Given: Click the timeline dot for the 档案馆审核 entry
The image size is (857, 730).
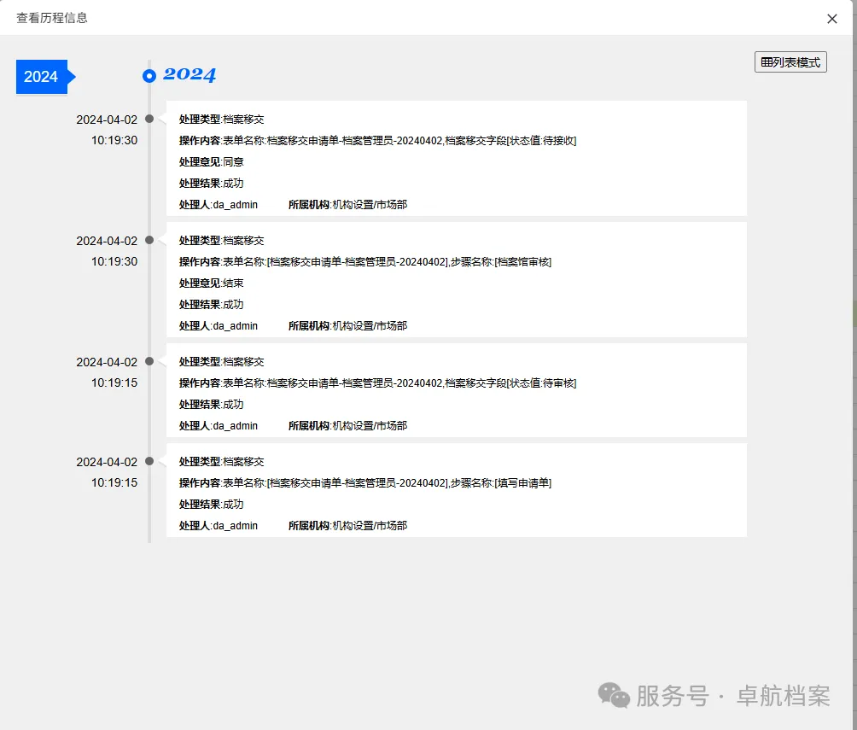Looking at the screenshot, I should (149, 240).
